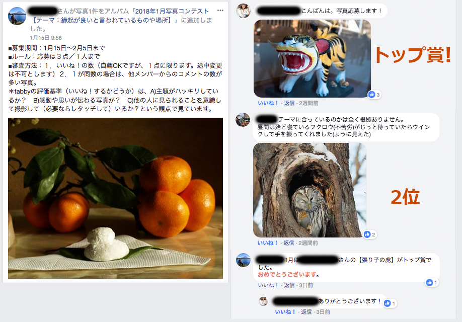Enlarge the owl in tree hollow photo
The width and height of the screenshot is (462, 322).
tap(310, 190)
